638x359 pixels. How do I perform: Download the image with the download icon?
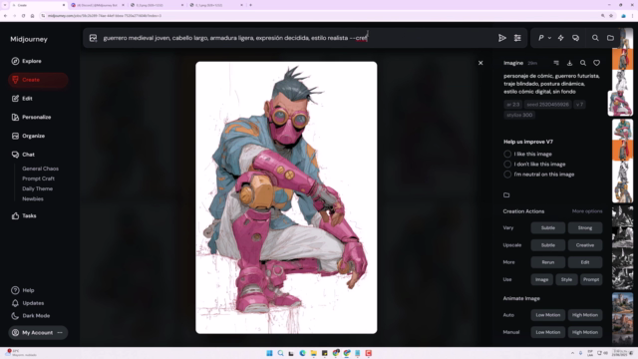(x=569, y=63)
